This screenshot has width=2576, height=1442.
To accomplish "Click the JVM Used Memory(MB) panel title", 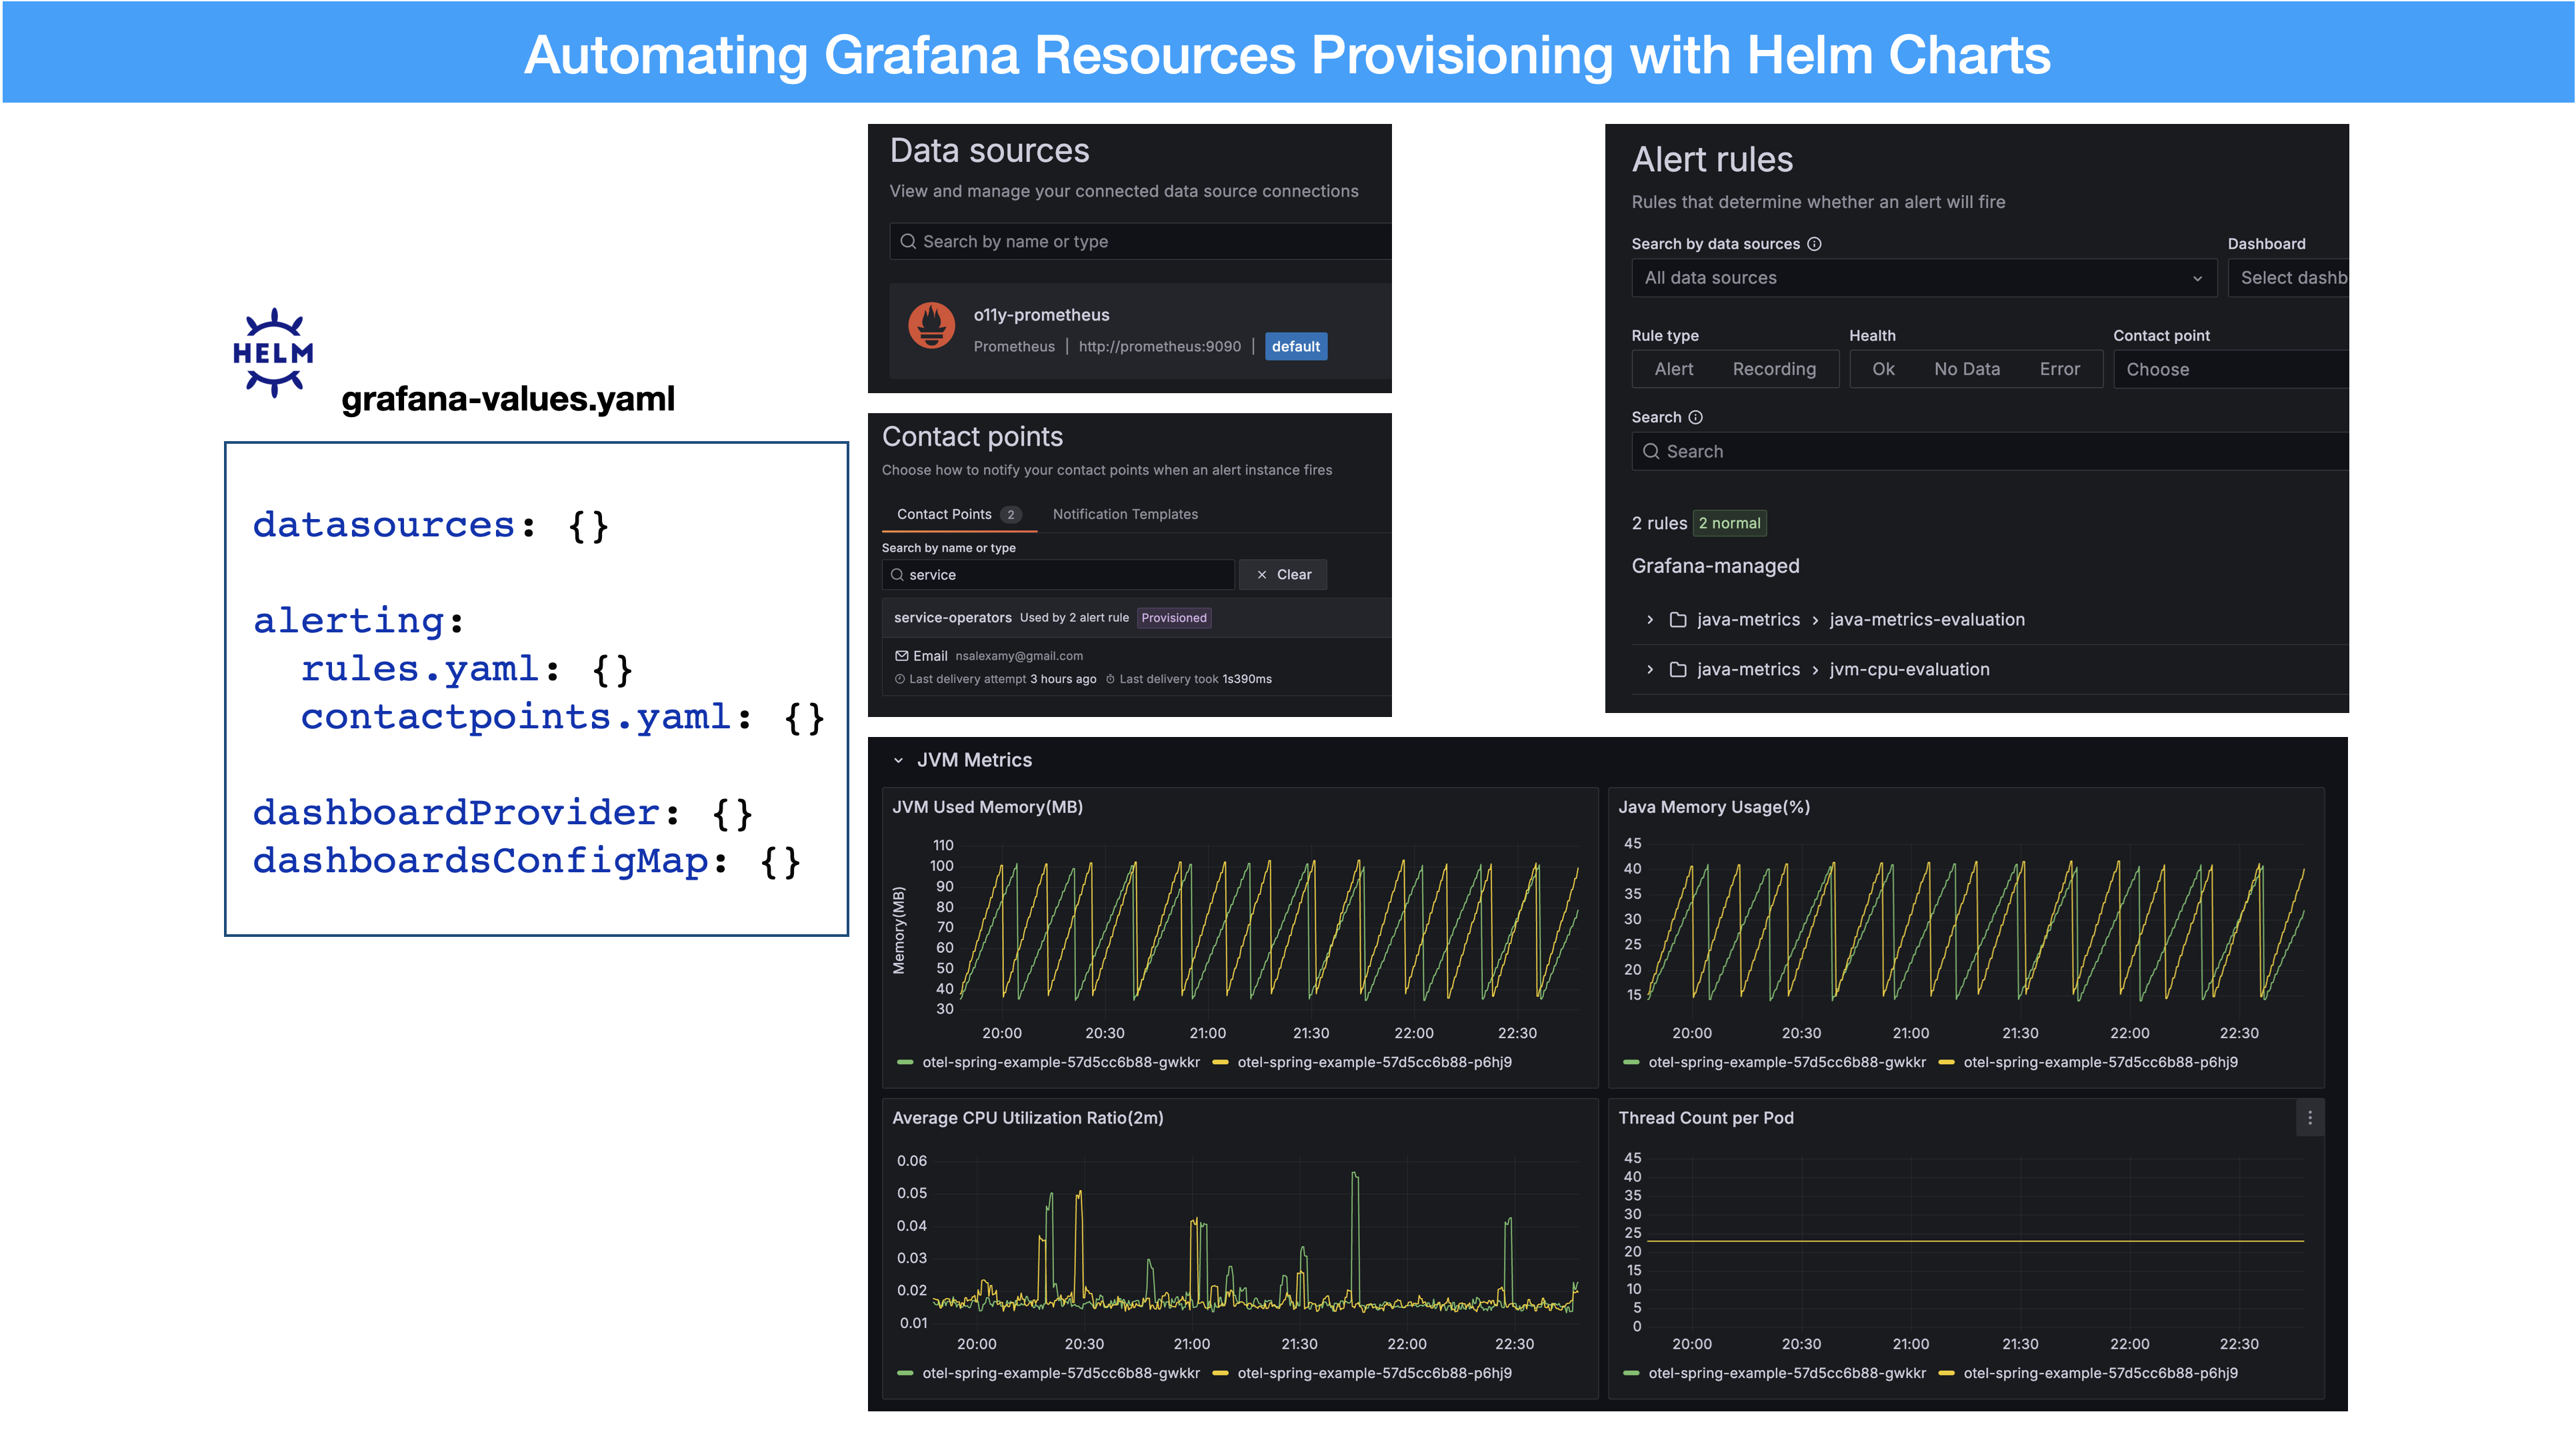I will point(987,808).
